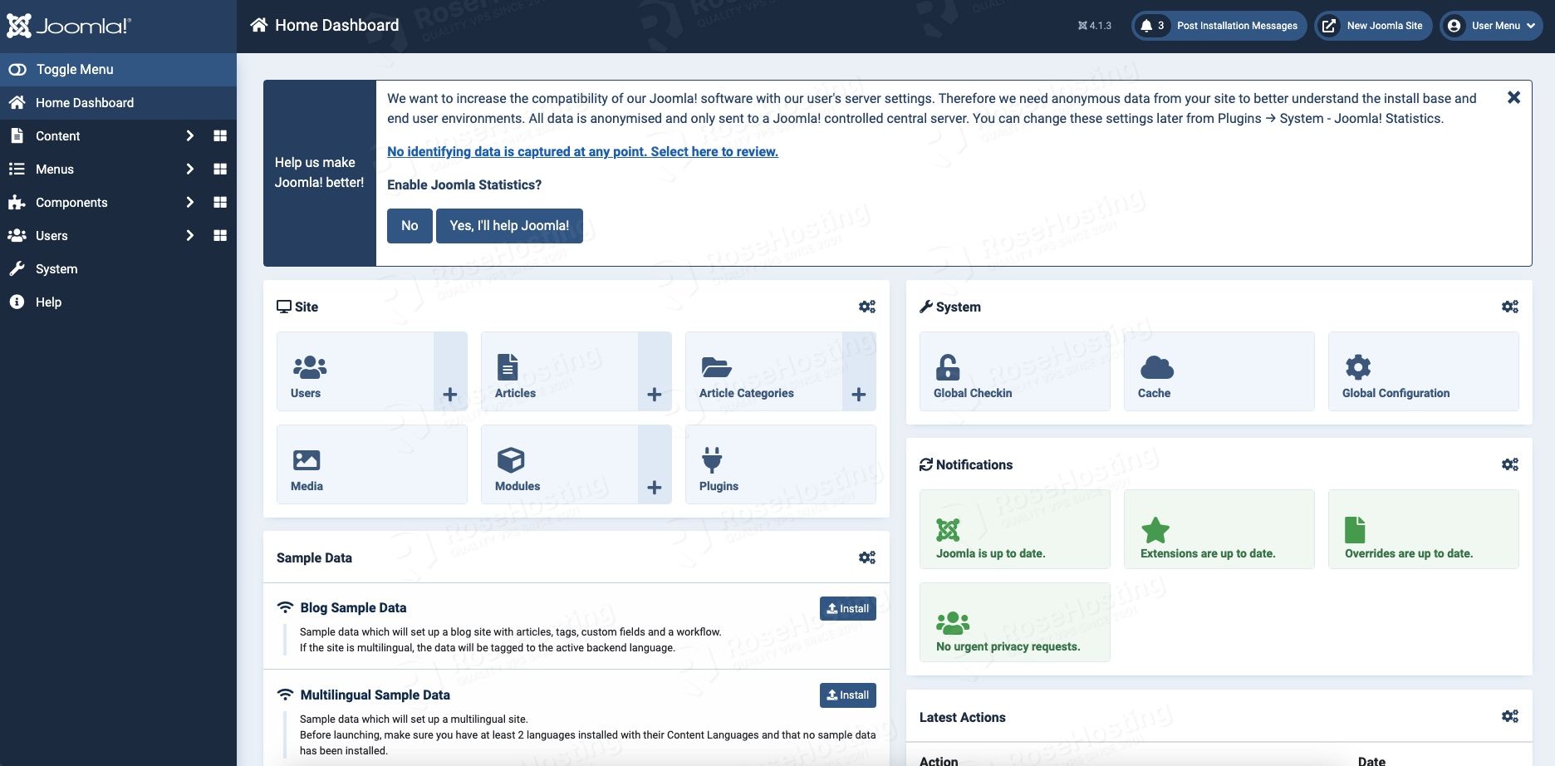This screenshot has height=766, width=1555.
Task: Select the Articles icon in Site panel
Action: tap(507, 366)
